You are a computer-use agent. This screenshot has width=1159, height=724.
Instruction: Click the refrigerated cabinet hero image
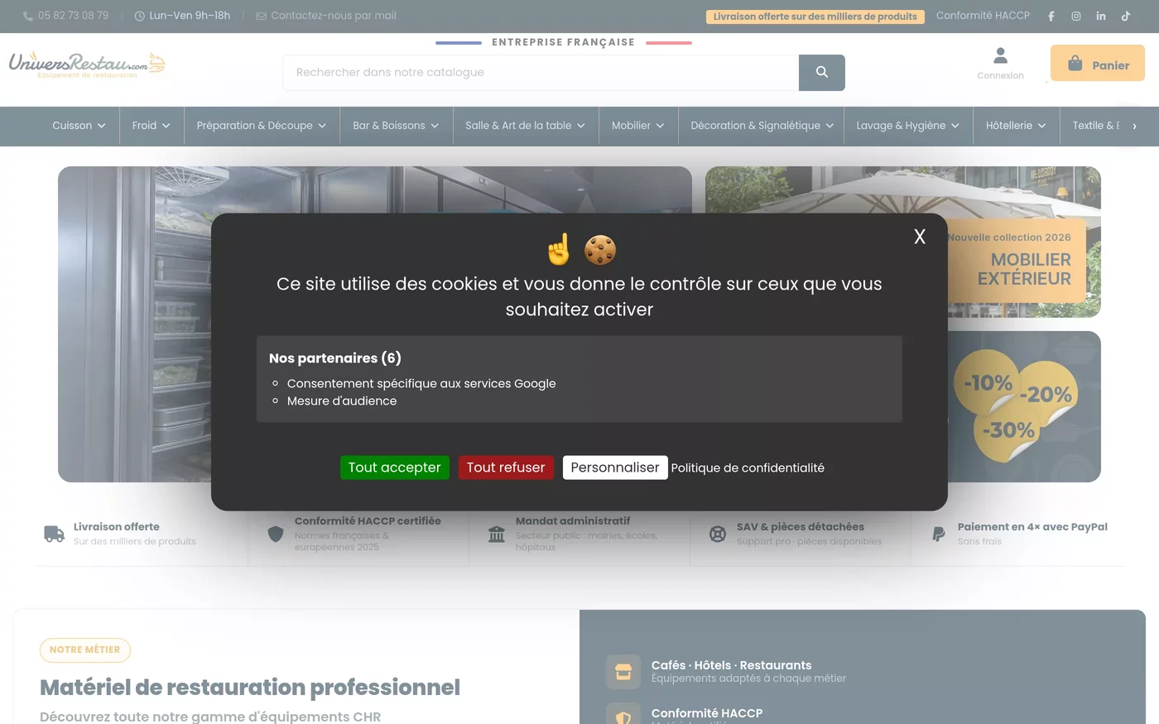point(132,324)
